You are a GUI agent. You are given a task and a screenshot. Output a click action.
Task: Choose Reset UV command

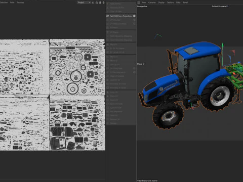coord(121,100)
